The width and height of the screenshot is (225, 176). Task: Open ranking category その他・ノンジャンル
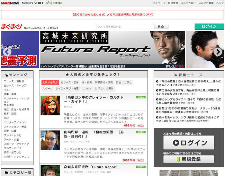(x=16, y=157)
